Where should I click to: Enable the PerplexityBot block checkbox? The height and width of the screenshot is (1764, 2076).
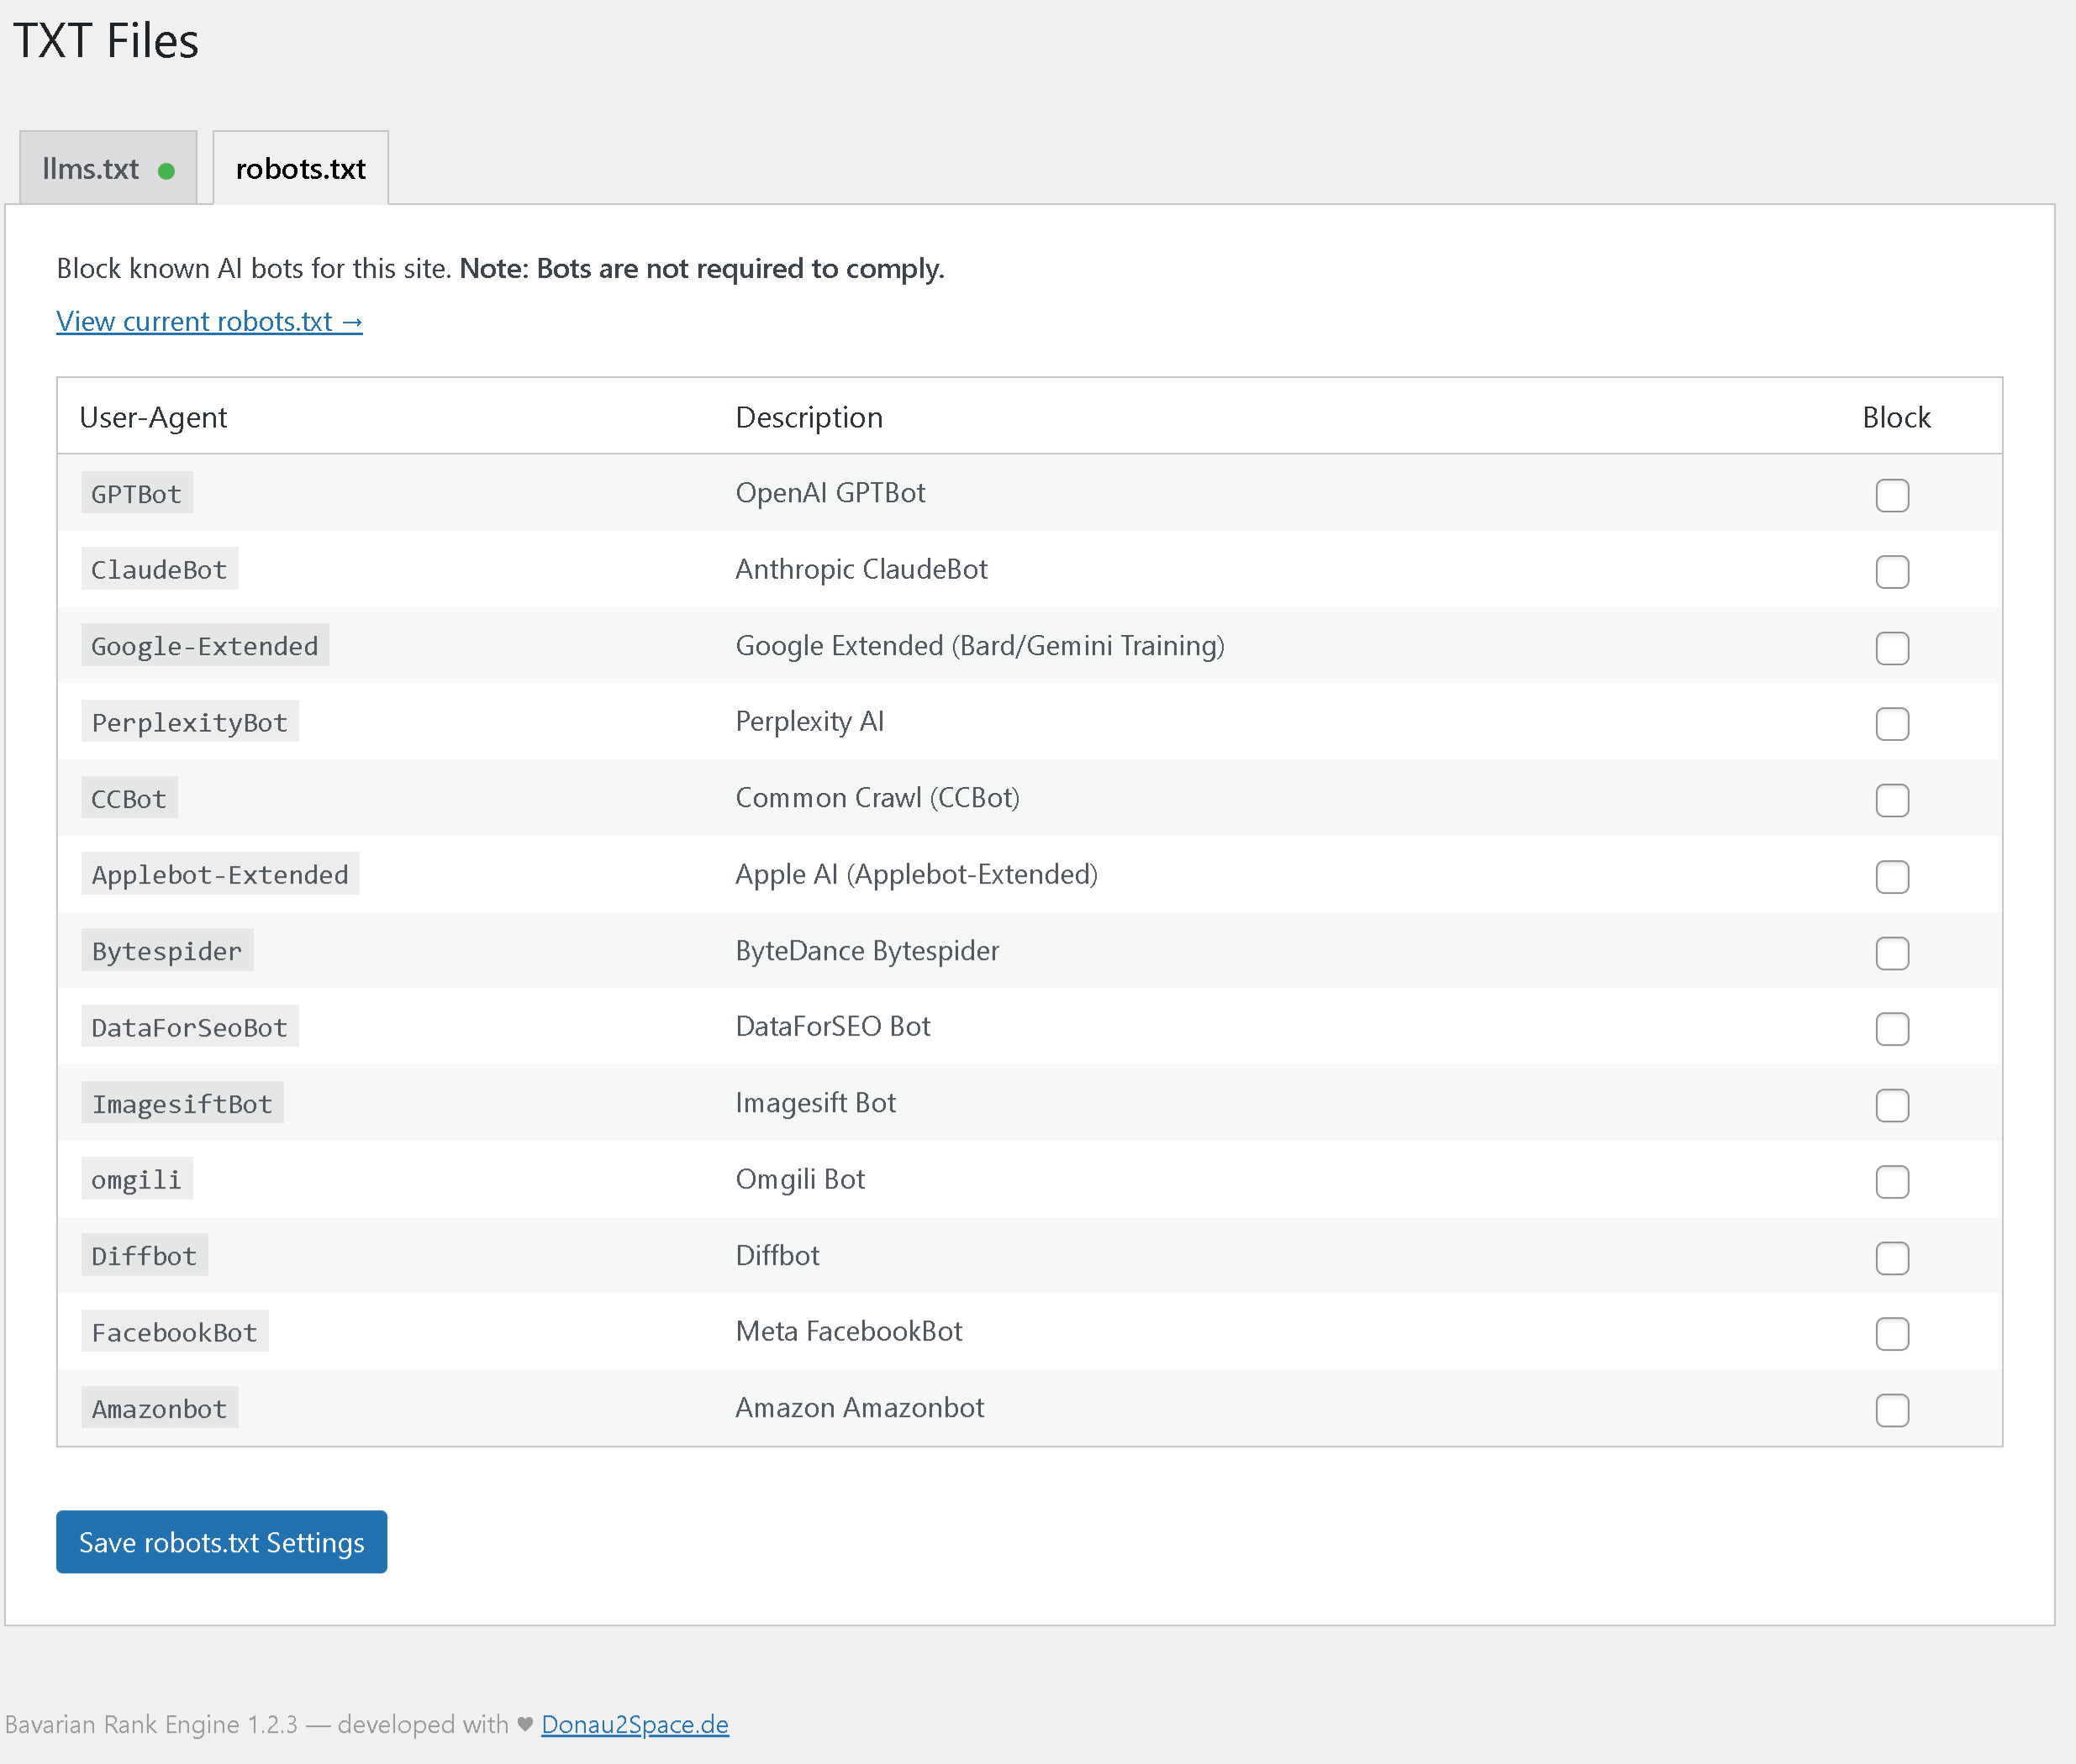[1892, 724]
